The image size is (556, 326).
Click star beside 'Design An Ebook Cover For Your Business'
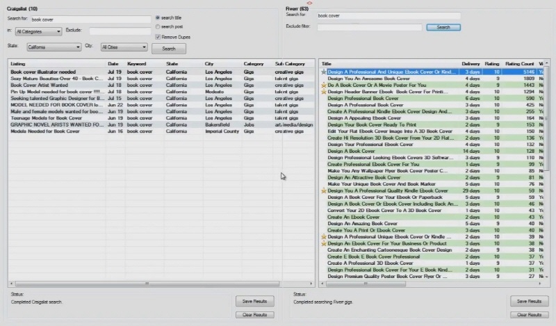point(324,243)
